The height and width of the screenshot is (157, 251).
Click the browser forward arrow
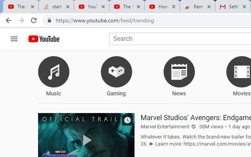pos(21,20)
